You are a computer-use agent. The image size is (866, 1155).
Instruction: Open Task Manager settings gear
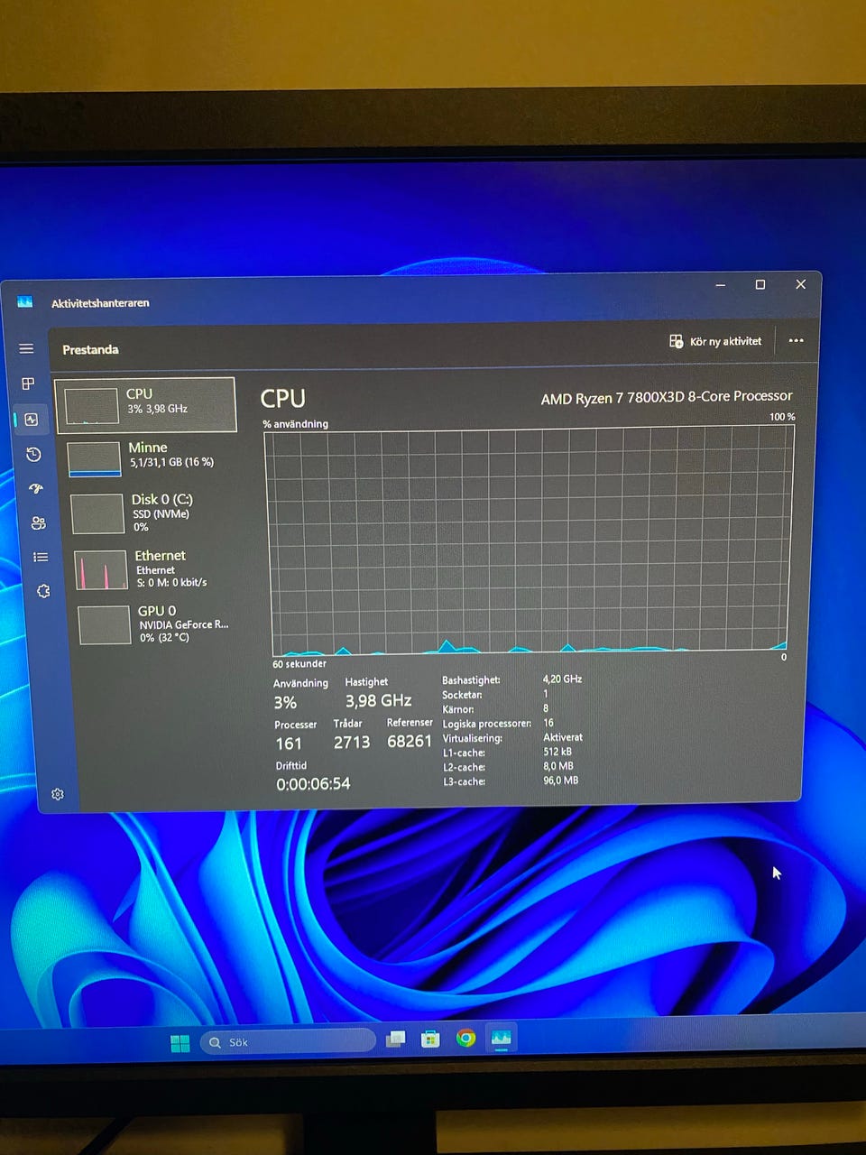pyautogui.click(x=58, y=794)
